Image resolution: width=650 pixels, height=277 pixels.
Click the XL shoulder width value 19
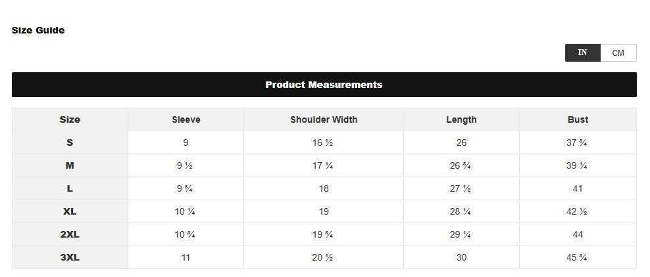tap(324, 211)
